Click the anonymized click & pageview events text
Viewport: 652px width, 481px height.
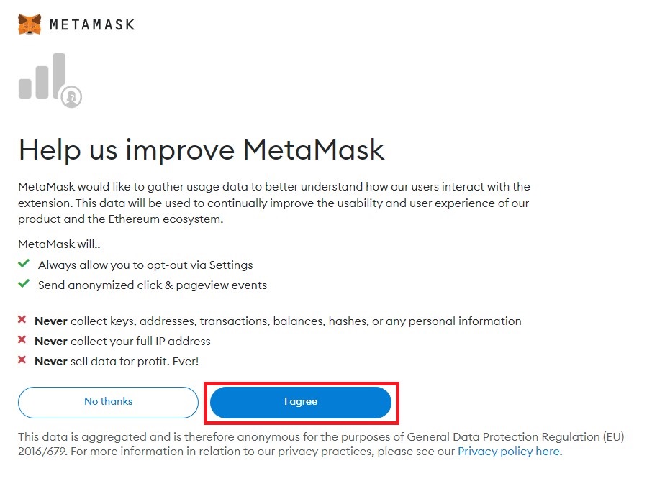(x=153, y=285)
